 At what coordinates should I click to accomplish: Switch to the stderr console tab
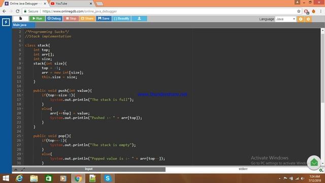pyautogui.click(x=243, y=169)
